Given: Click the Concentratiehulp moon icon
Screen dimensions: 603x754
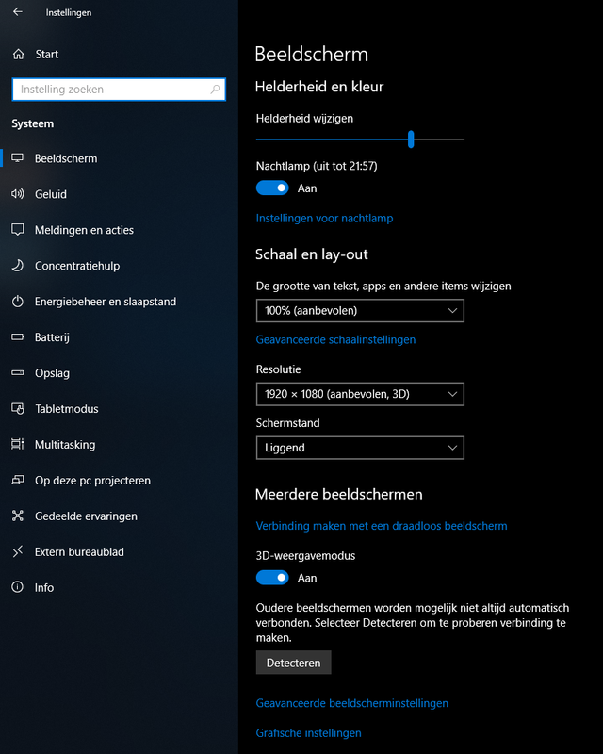Looking at the screenshot, I should 17,265.
